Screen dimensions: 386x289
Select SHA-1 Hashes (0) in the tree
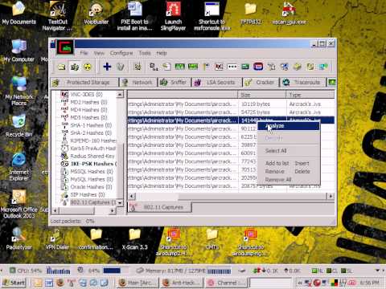coord(91,125)
